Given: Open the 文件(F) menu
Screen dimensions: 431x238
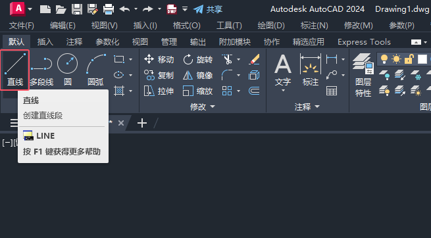Looking at the screenshot, I should point(22,26).
